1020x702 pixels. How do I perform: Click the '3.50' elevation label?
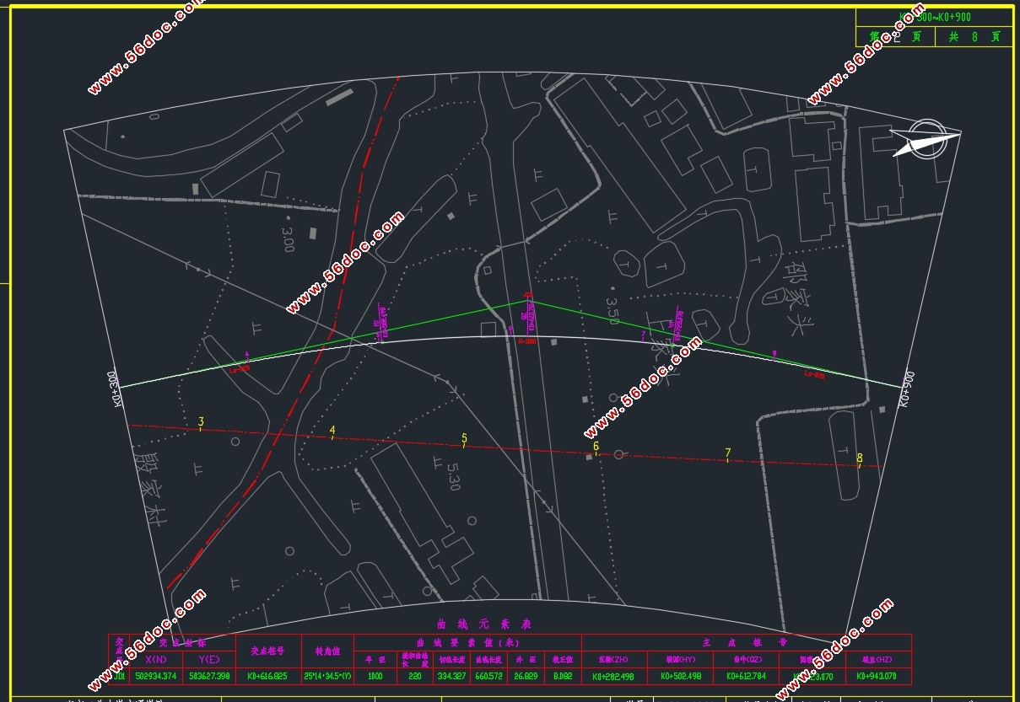click(x=612, y=310)
